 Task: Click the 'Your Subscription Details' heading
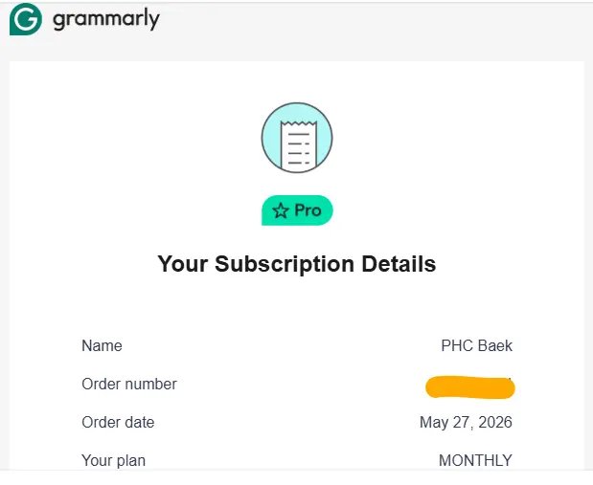pos(297,264)
